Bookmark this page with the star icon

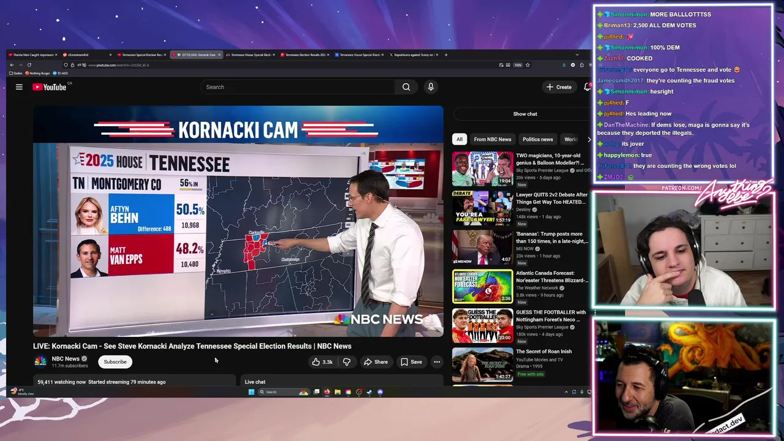[x=527, y=65]
